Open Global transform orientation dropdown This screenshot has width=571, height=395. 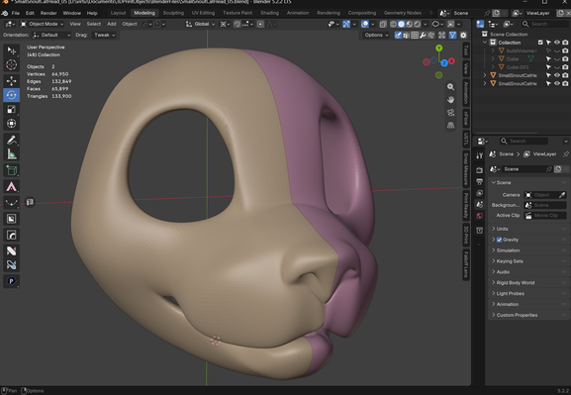pos(200,24)
